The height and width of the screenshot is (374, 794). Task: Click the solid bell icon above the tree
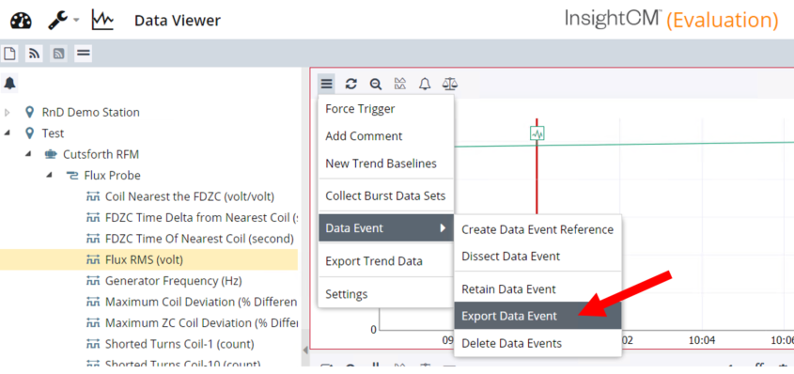(9, 84)
